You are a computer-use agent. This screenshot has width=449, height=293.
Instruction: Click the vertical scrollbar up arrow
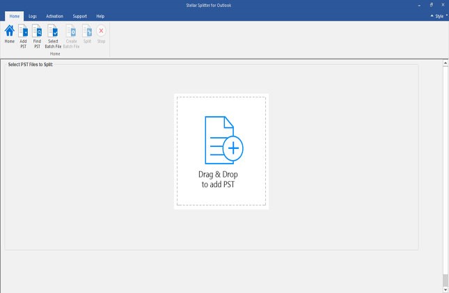point(446,63)
